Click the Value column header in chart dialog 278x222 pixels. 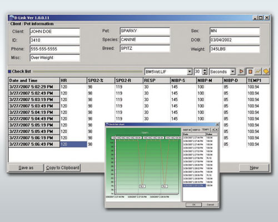click(211, 134)
